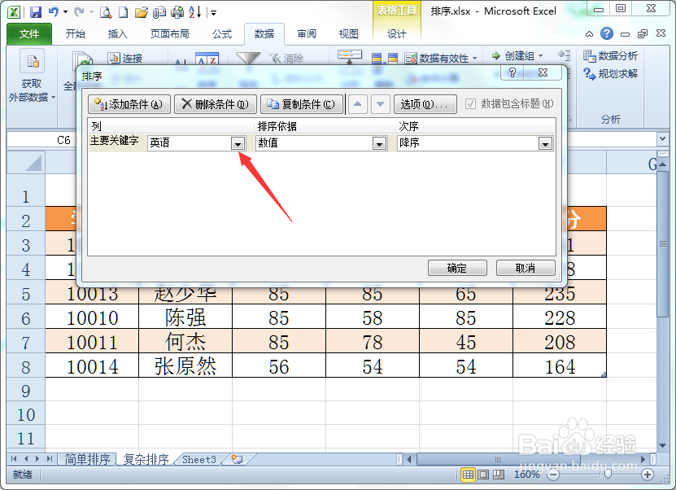Open Excel help question mark icon

tap(607, 33)
